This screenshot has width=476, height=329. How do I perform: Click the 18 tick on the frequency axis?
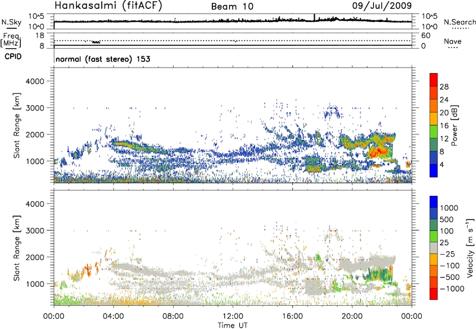(x=40, y=36)
